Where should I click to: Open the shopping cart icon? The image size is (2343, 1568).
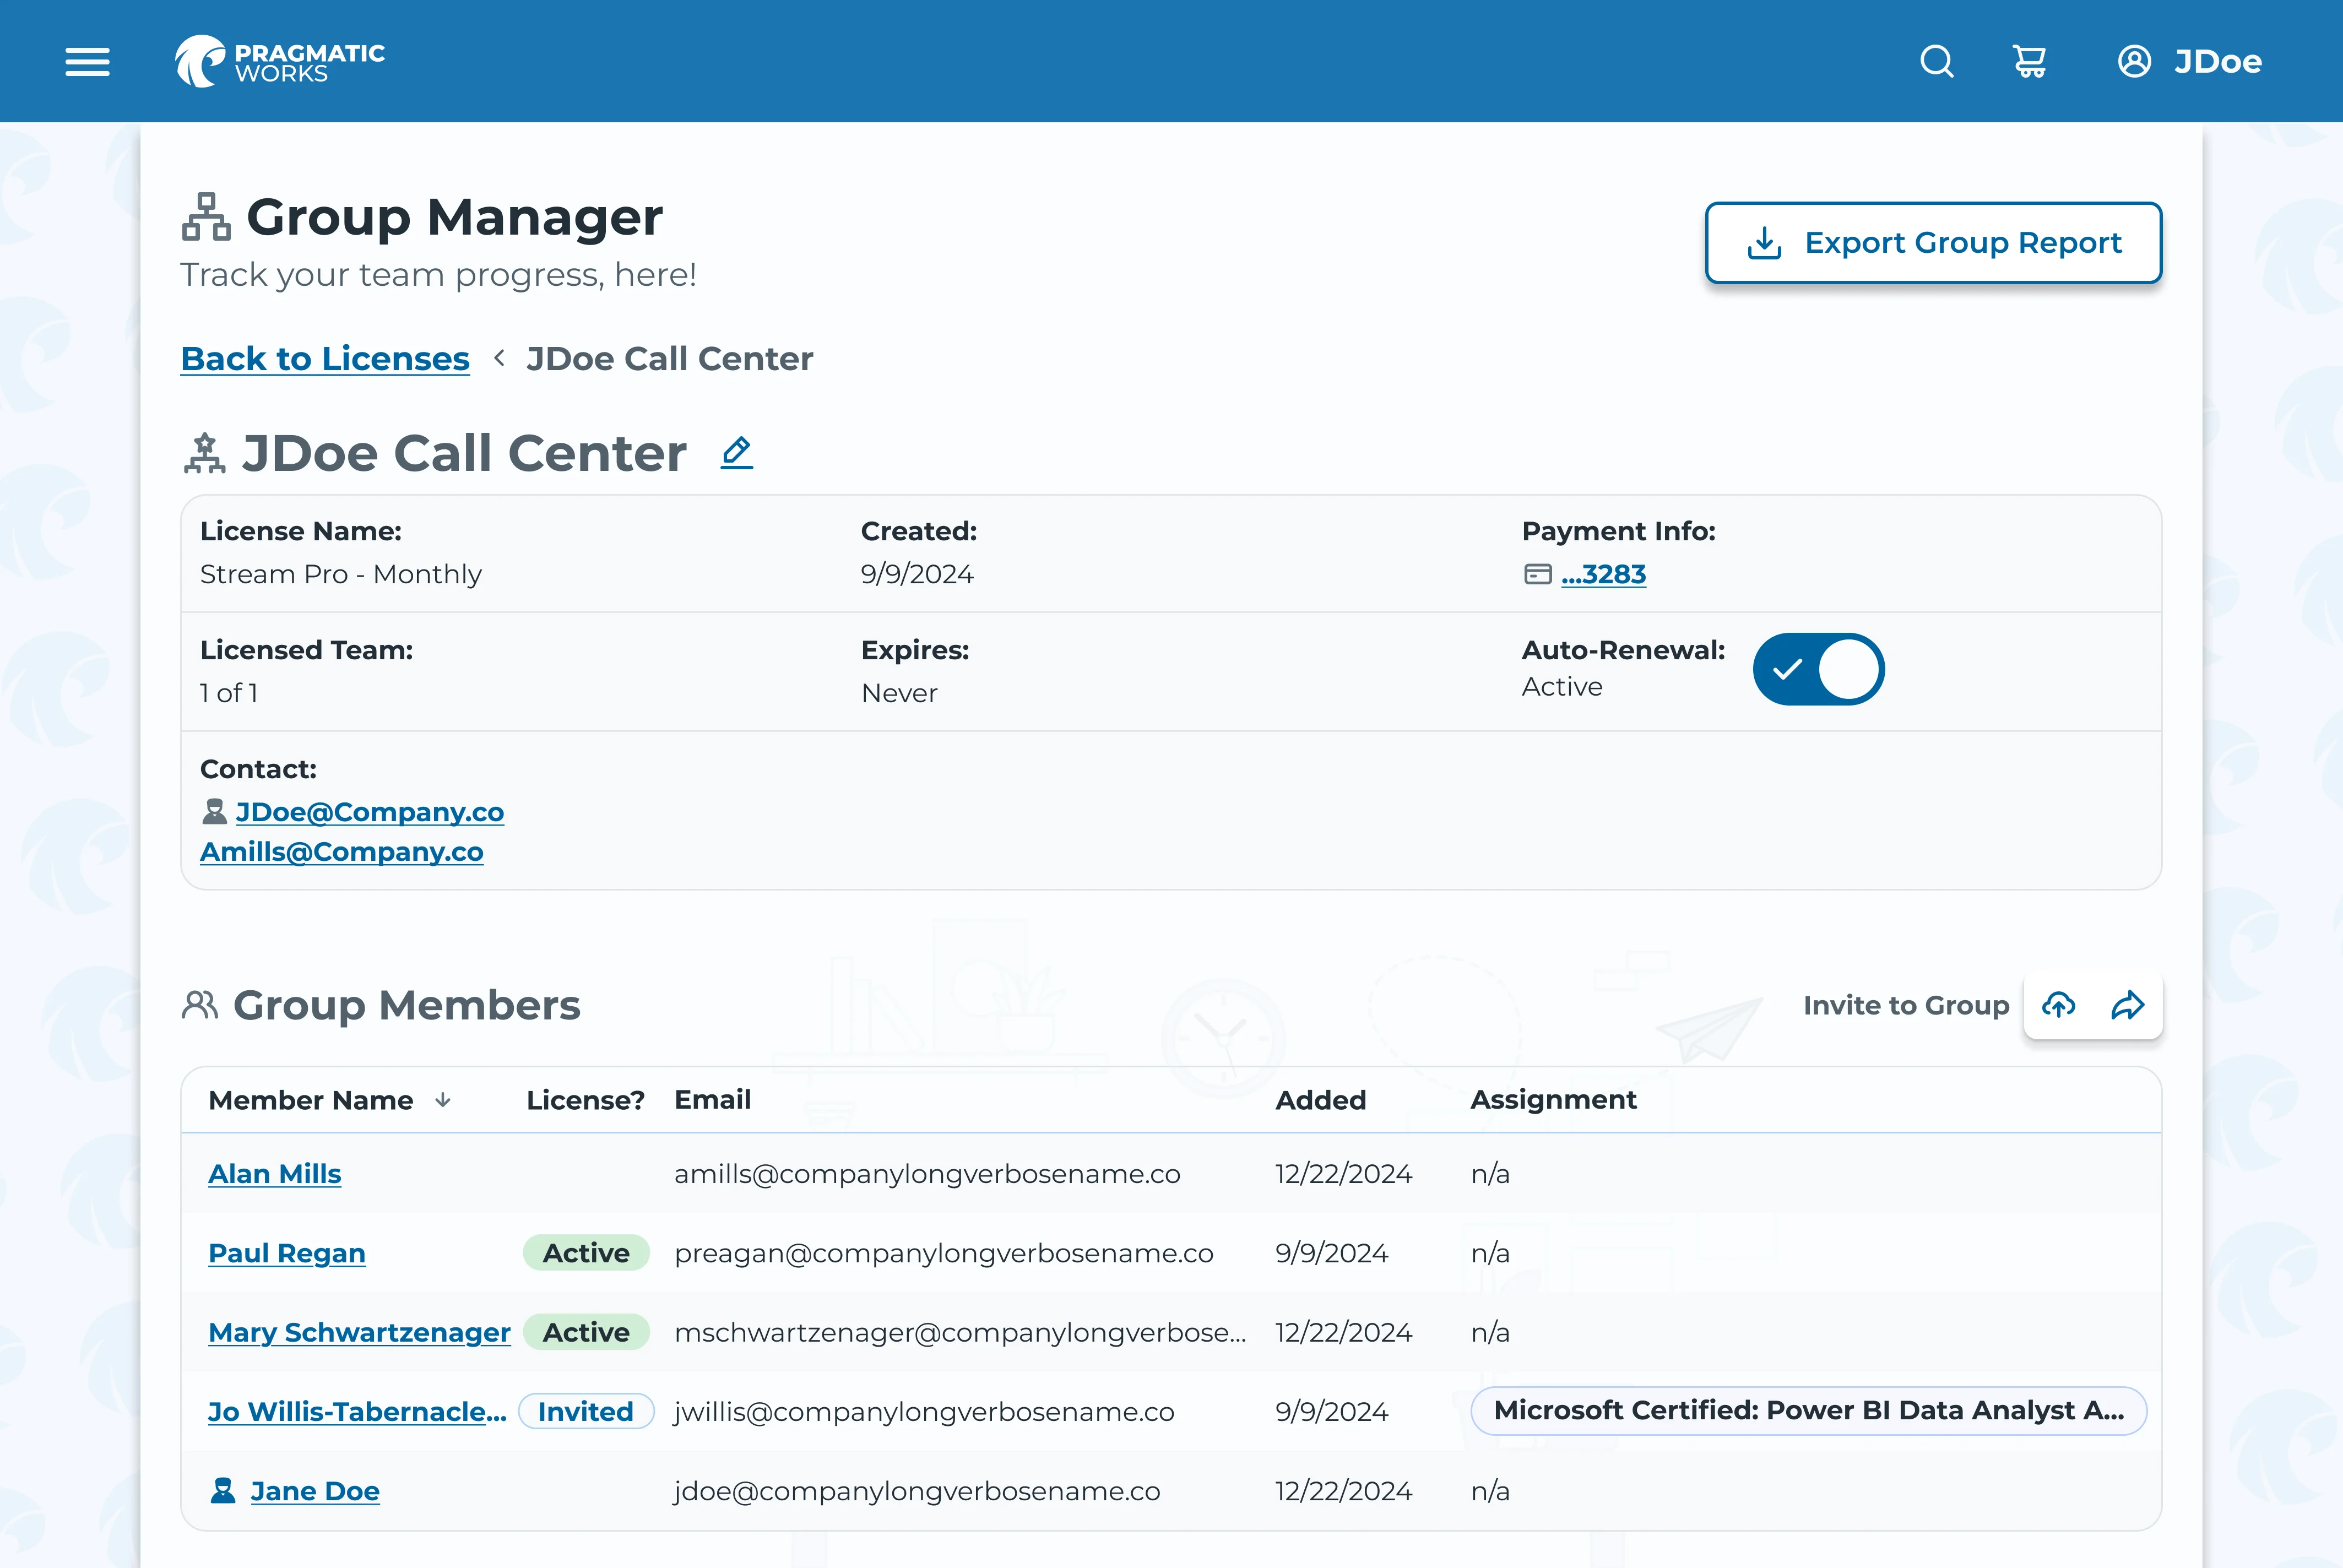click(x=2029, y=62)
